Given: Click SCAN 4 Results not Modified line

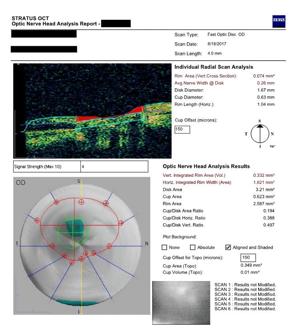Looking at the screenshot, I should point(245,299).
